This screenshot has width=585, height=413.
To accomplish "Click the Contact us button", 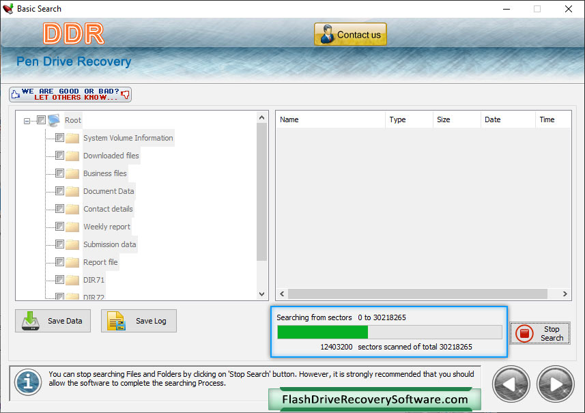I will click(350, 34).
